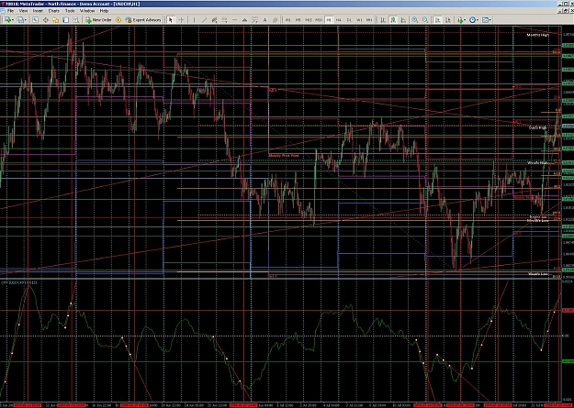Click the 'Month's High' label on chart
574x408 pixels.
click(x=538, y=35)
